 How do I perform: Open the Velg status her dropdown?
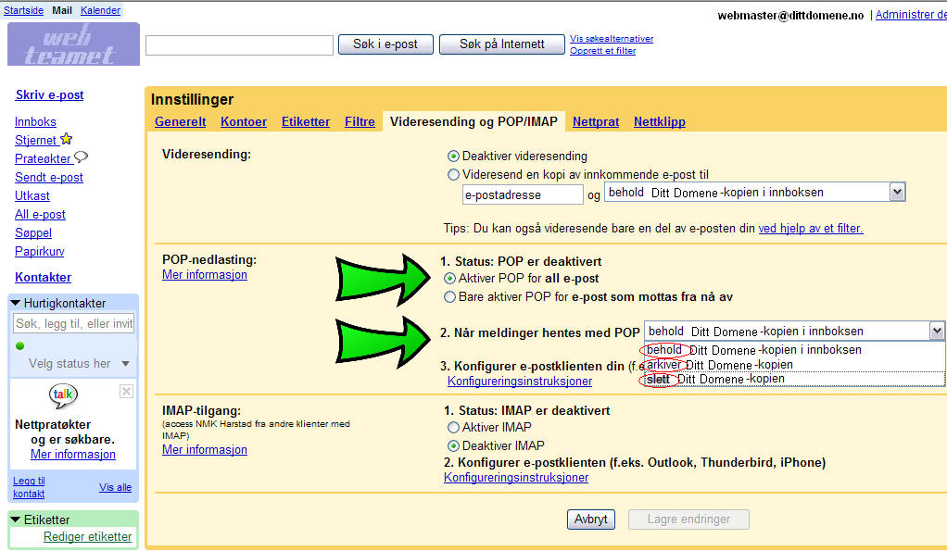79,363
